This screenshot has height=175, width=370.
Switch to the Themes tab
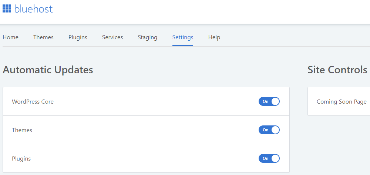point(43,37)
